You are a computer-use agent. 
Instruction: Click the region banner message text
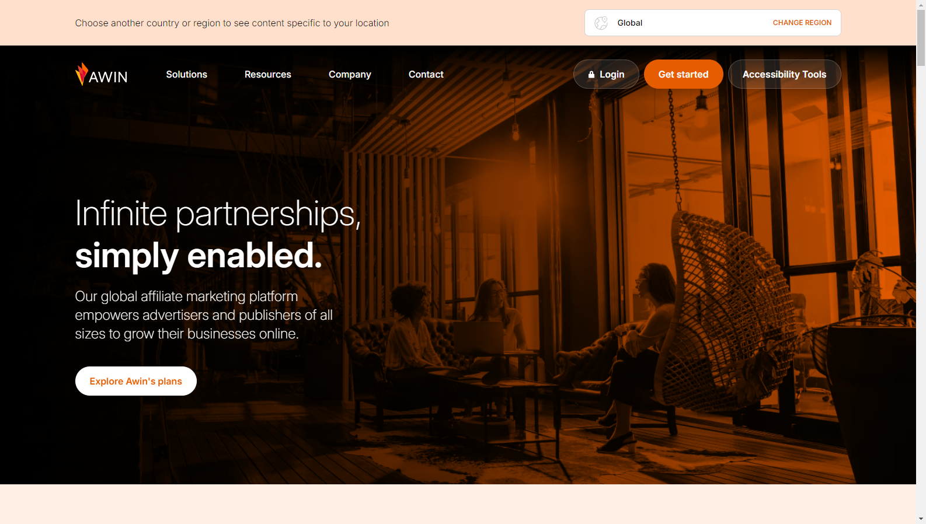(232, 23)
